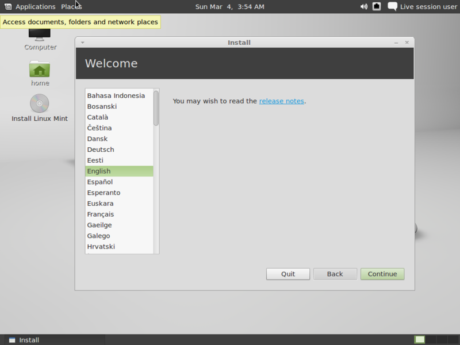This screenshot has height=345, width=460.
Task: Select English in language list
Action: click(119, 171)
